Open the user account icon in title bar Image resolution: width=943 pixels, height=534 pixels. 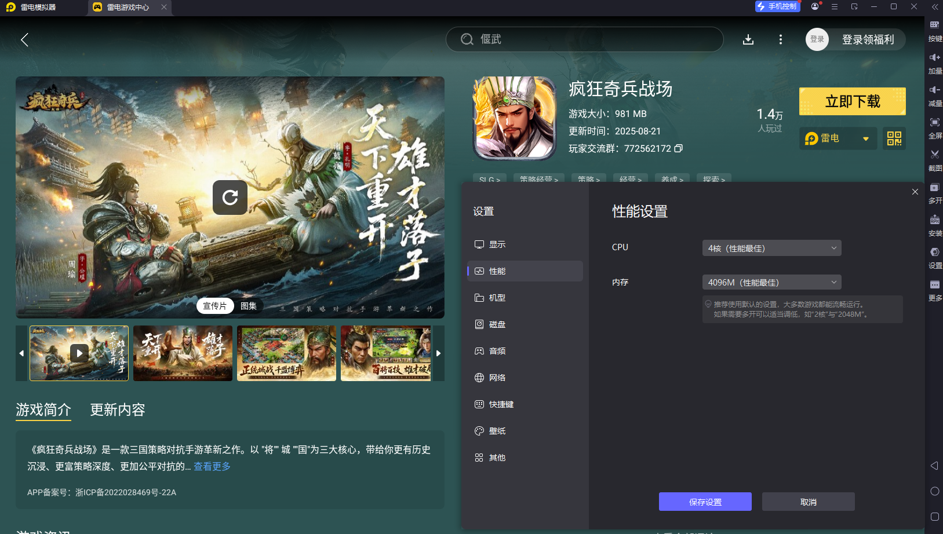[815, 6]
